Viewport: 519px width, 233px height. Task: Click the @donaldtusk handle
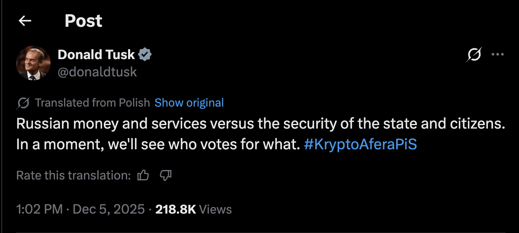[x=97, y=72]
